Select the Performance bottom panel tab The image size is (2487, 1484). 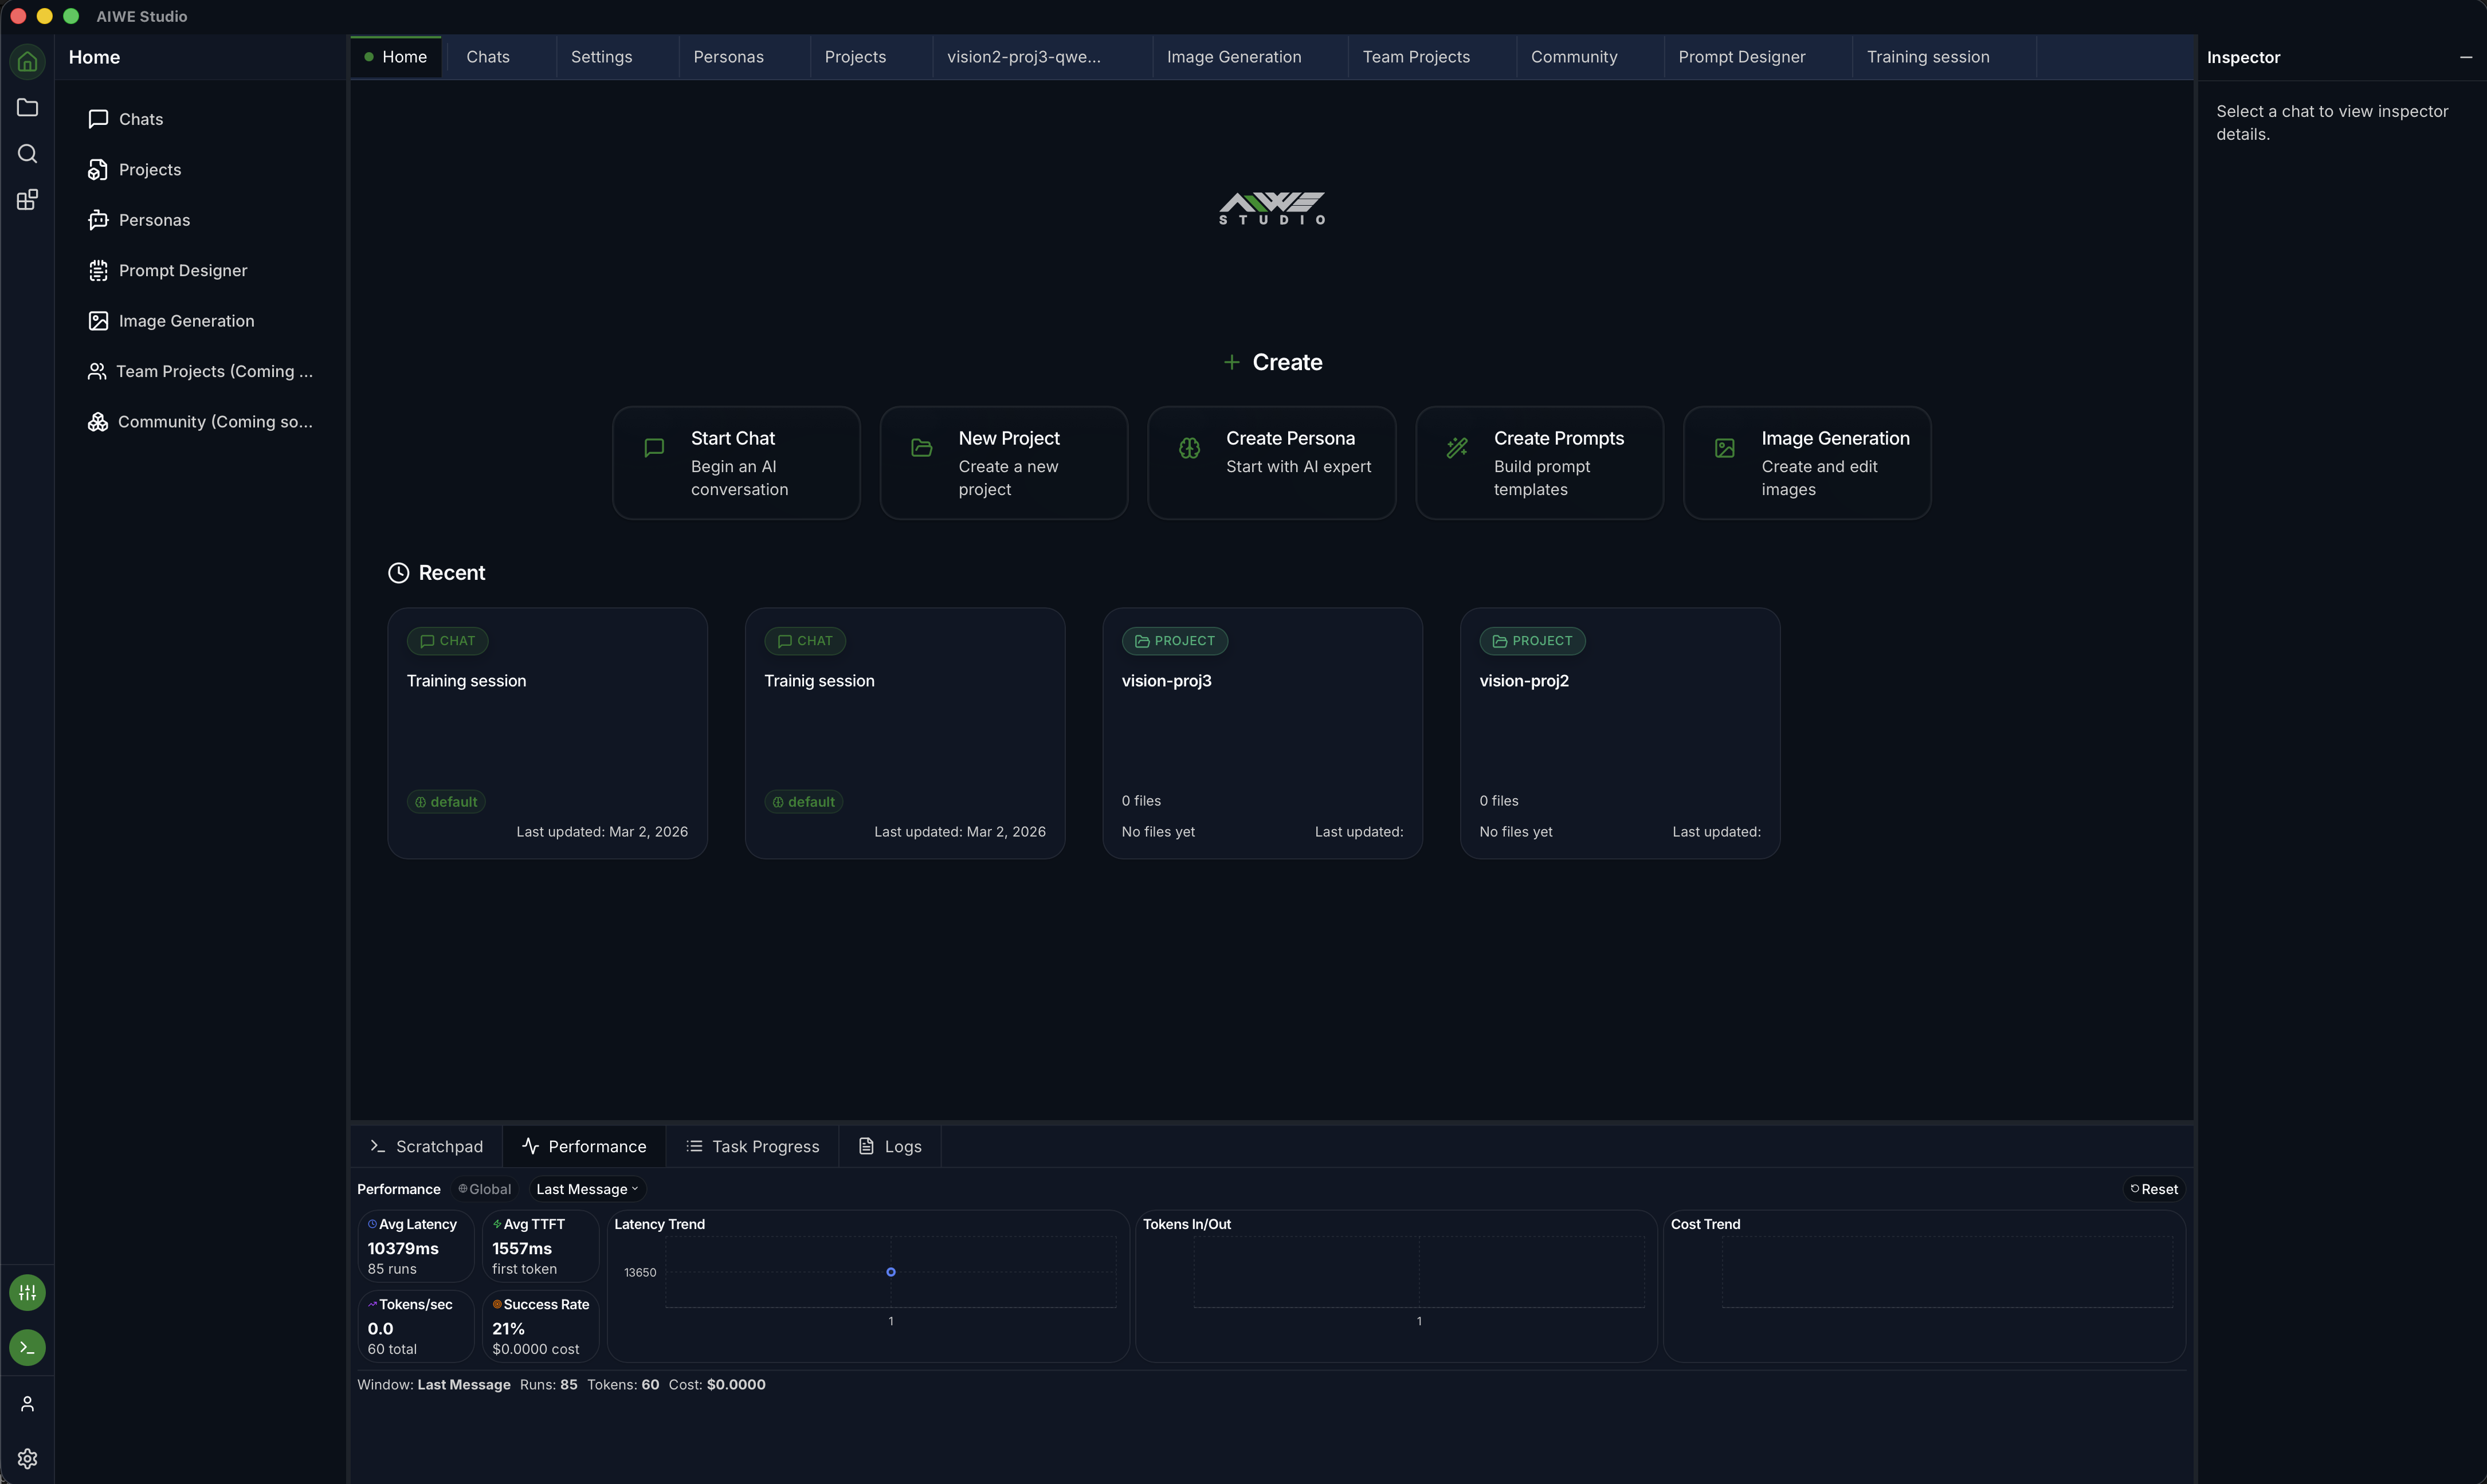584,1146
